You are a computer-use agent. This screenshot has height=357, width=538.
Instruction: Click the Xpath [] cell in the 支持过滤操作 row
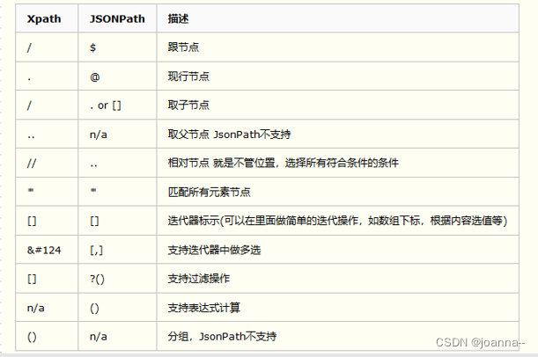coord(47,278)
